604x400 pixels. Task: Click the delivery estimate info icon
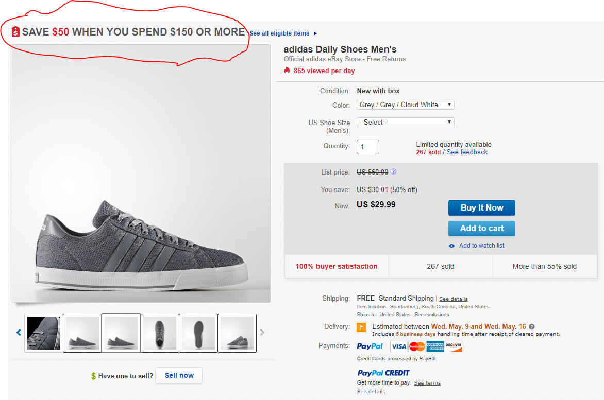[532, 326]
